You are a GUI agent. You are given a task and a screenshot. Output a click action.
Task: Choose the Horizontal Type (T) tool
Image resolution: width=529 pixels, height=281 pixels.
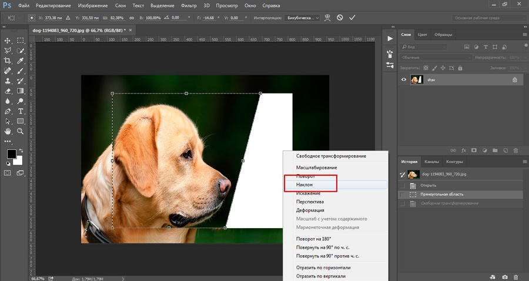click(x=21, y=111)
